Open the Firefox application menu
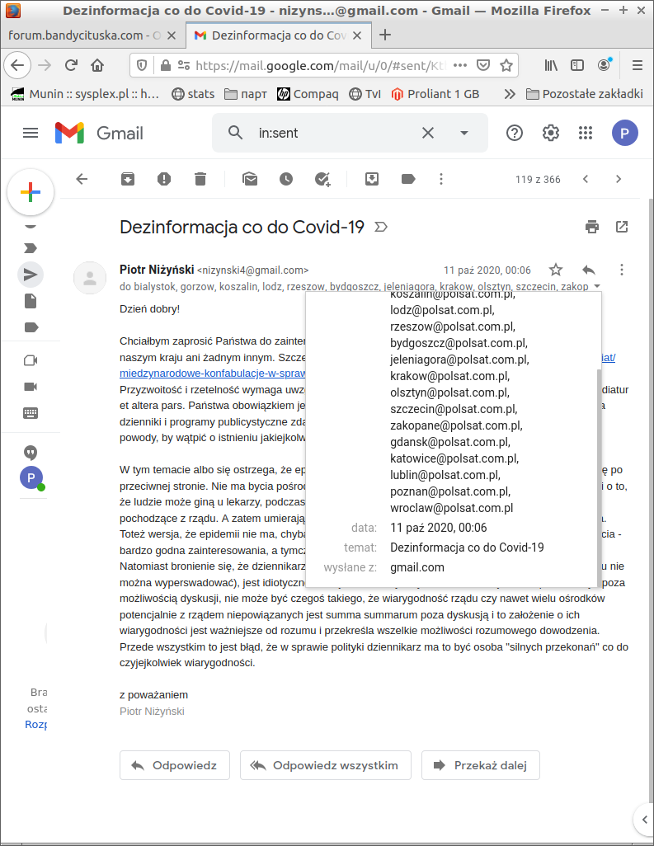Image resolution: width=654 pixels, height=846 pixels. tap(638, 65)
